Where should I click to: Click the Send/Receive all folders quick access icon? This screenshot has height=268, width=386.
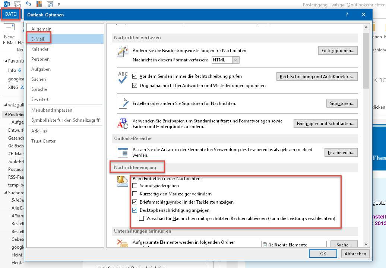click(x=18, y=4)
